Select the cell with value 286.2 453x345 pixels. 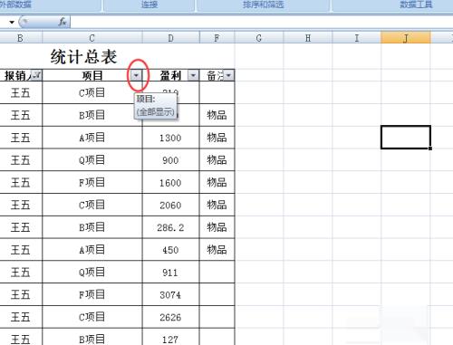170,227
